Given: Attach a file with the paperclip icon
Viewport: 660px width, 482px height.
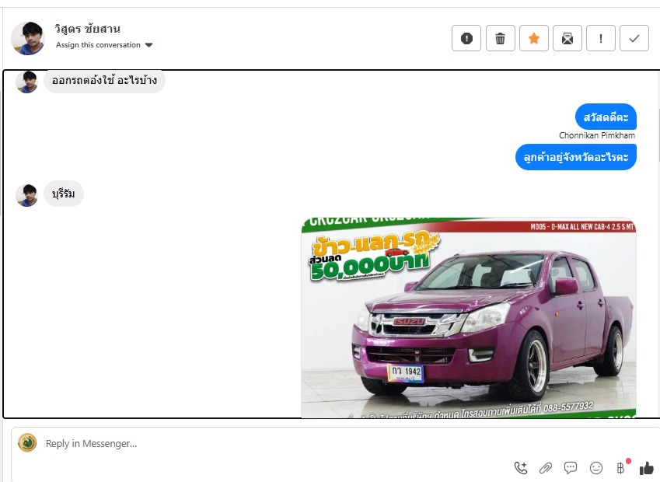Looking at the screenshot, I should [x=546, y=468].
